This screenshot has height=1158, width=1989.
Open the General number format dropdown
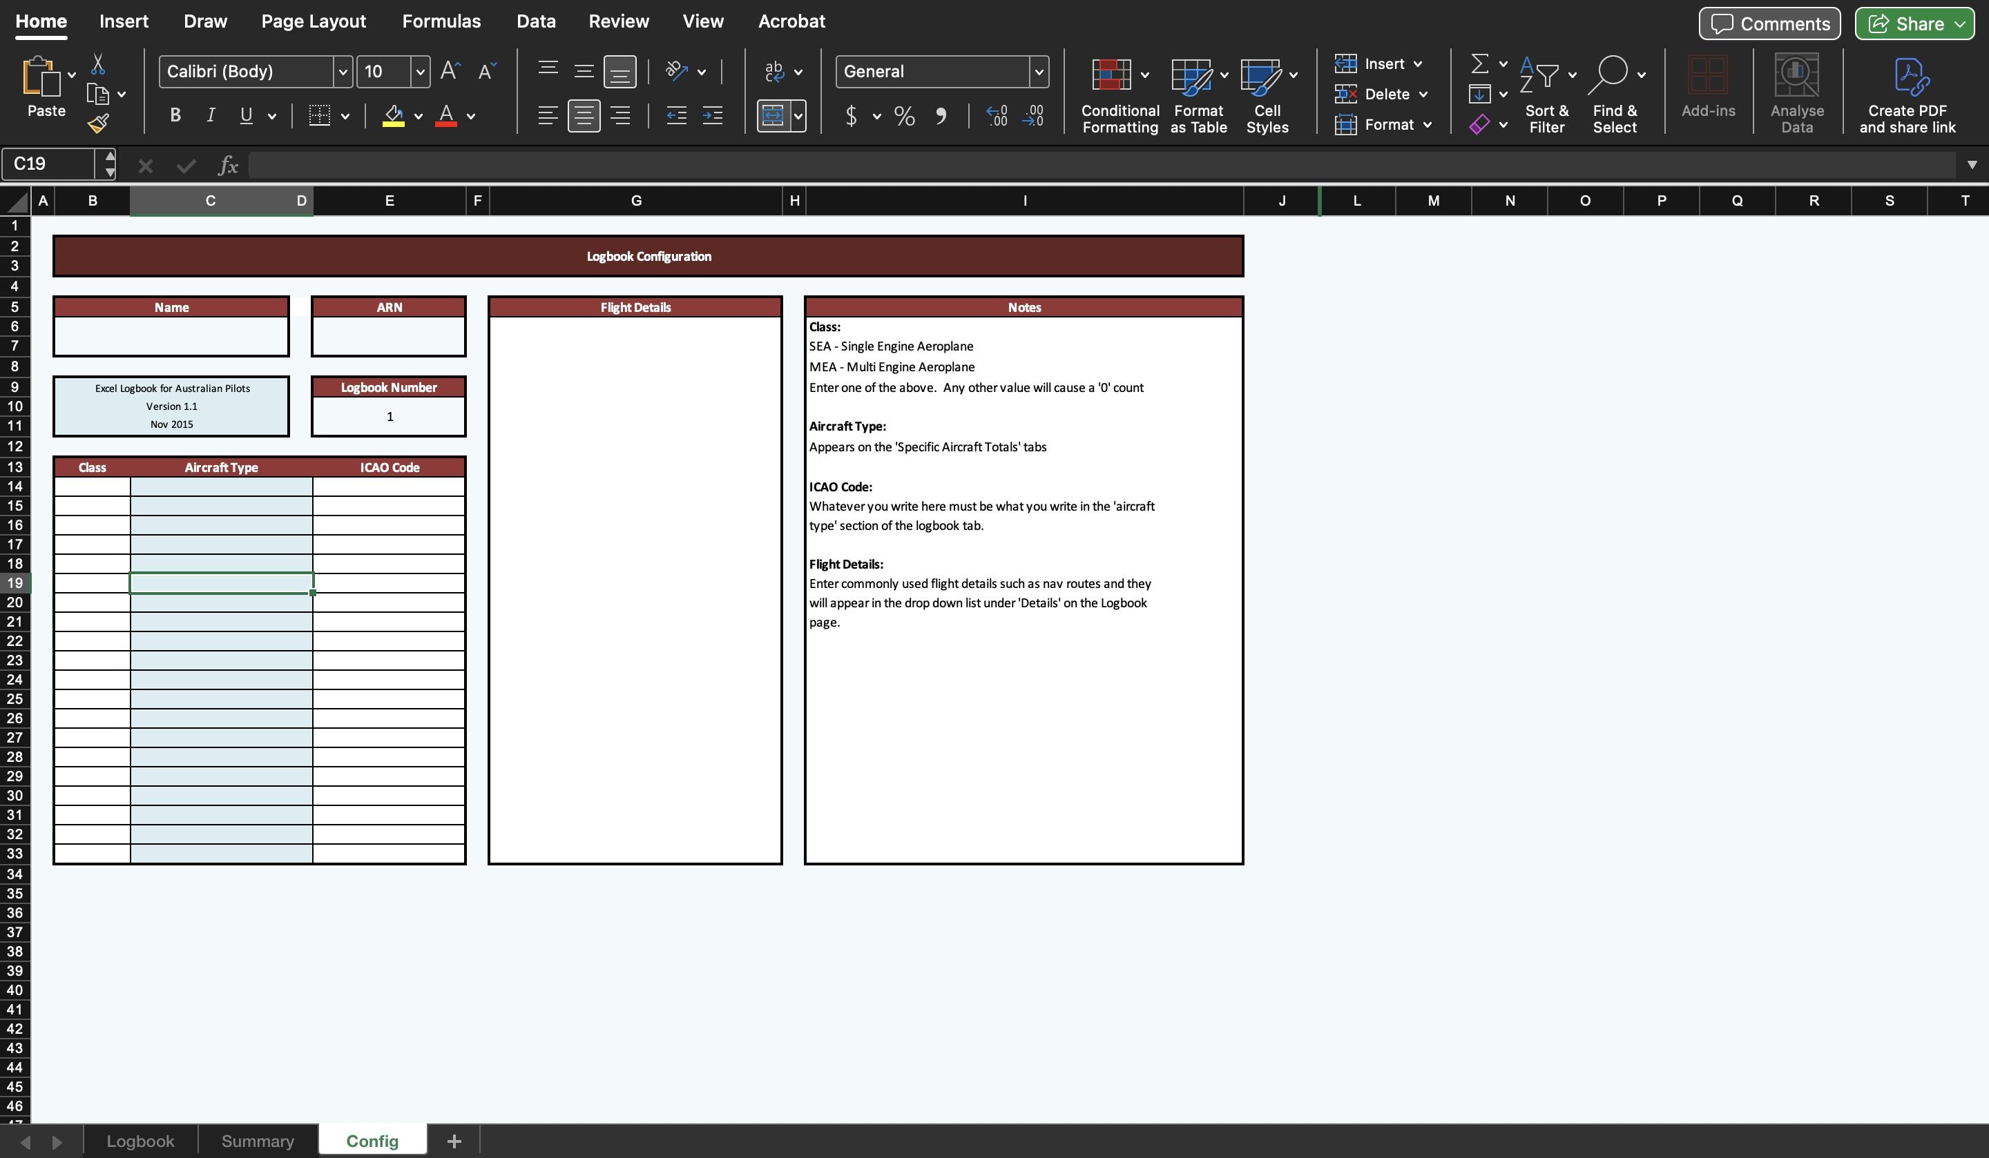(1039, 71)
